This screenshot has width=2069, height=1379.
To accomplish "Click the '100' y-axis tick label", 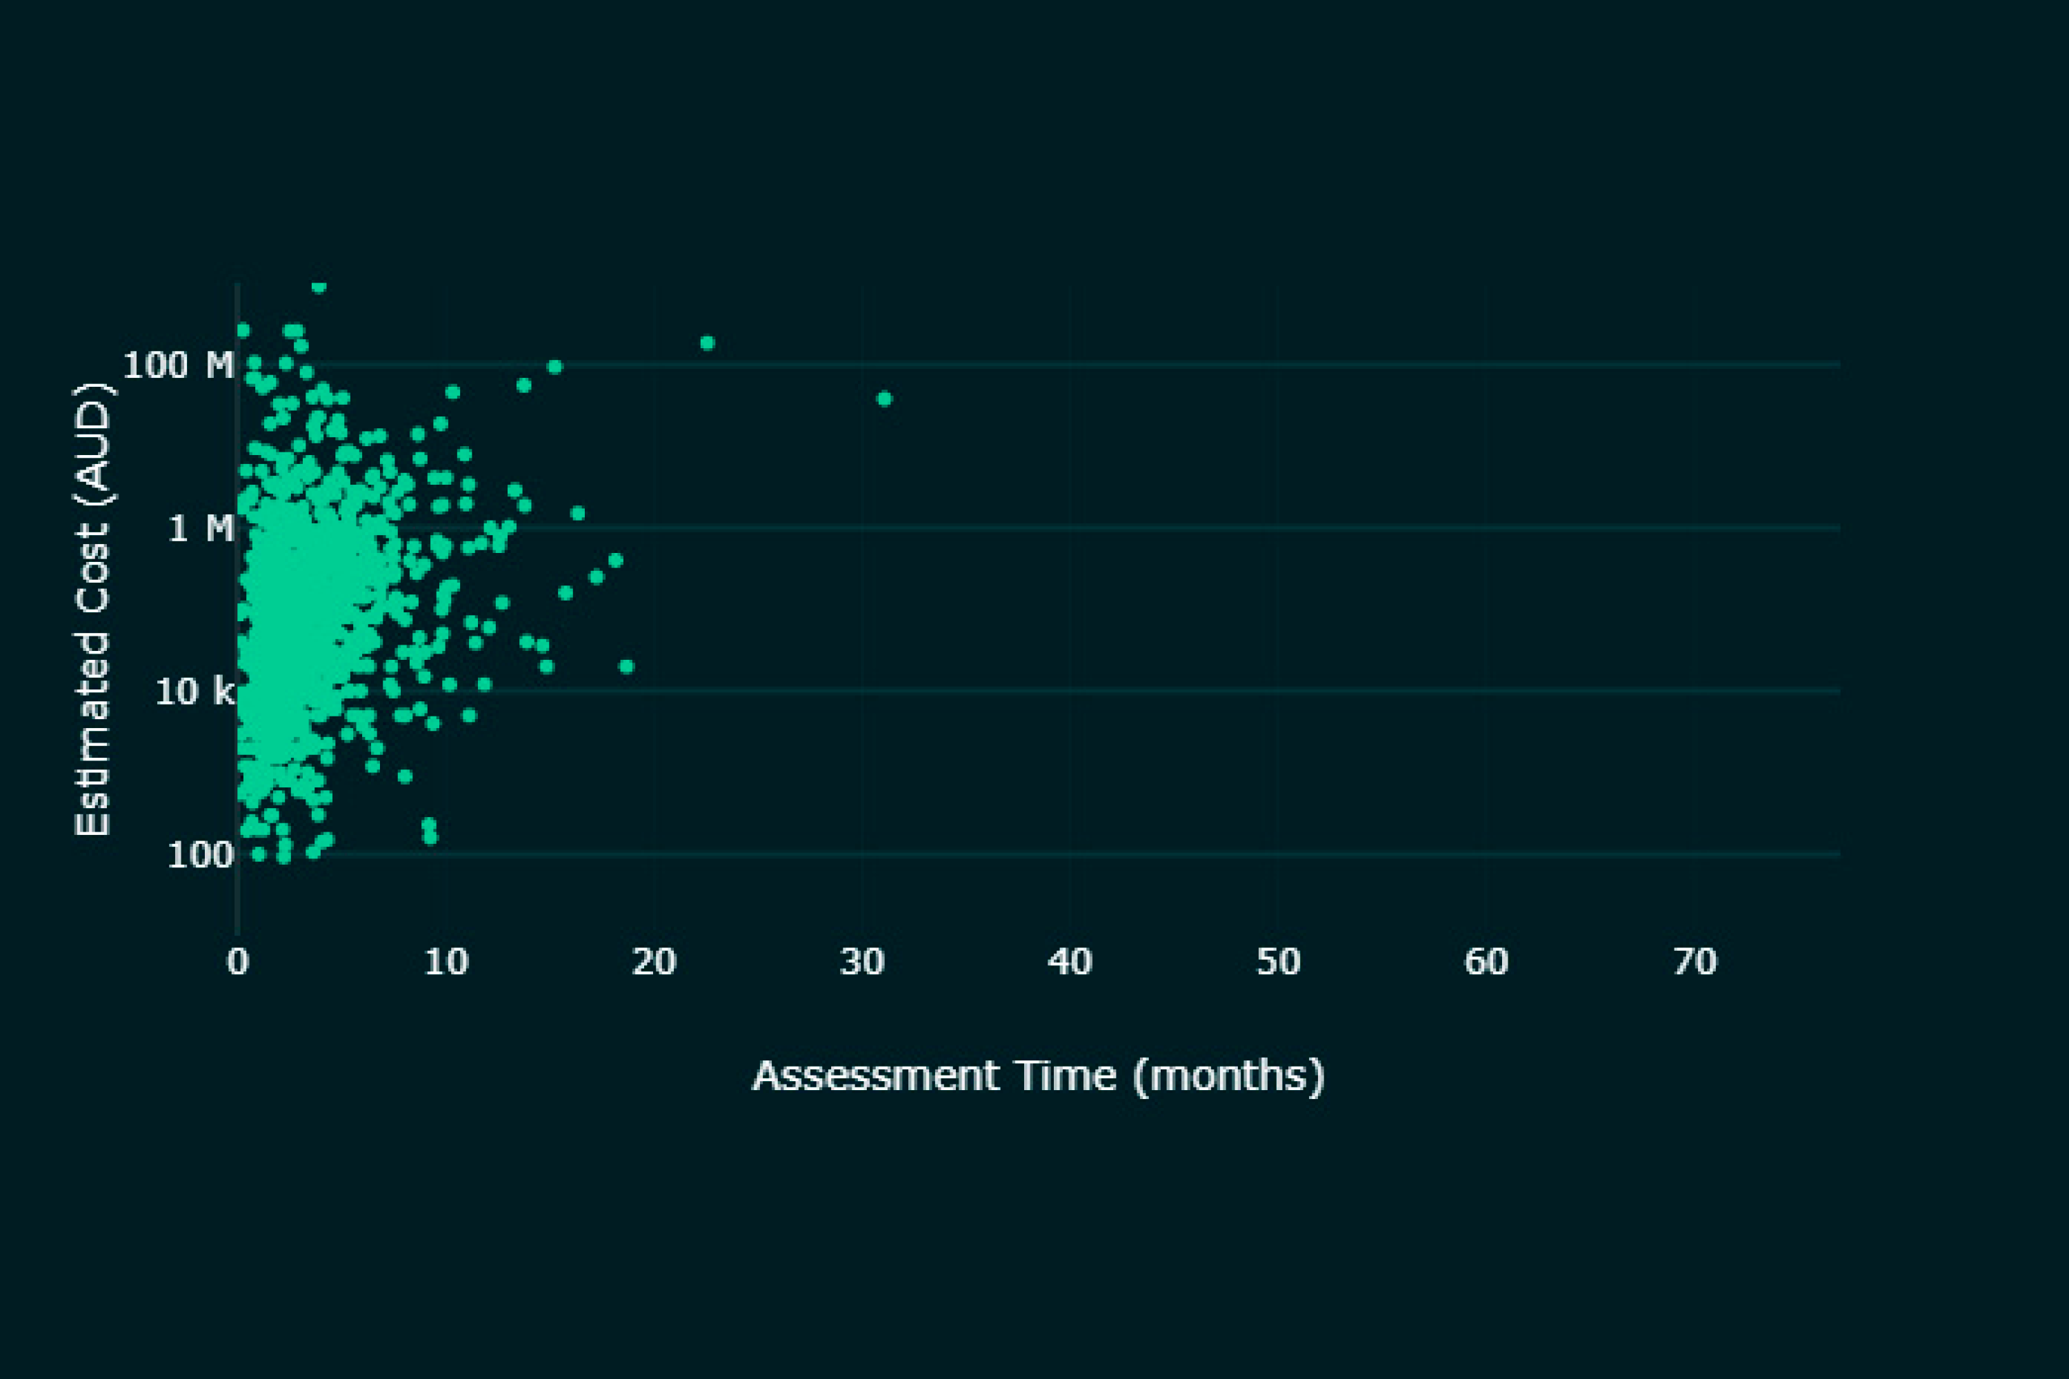I will (x=200, y=855).
